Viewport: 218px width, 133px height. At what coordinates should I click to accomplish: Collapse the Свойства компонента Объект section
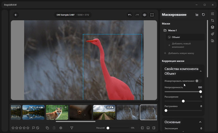pos(201,71)
